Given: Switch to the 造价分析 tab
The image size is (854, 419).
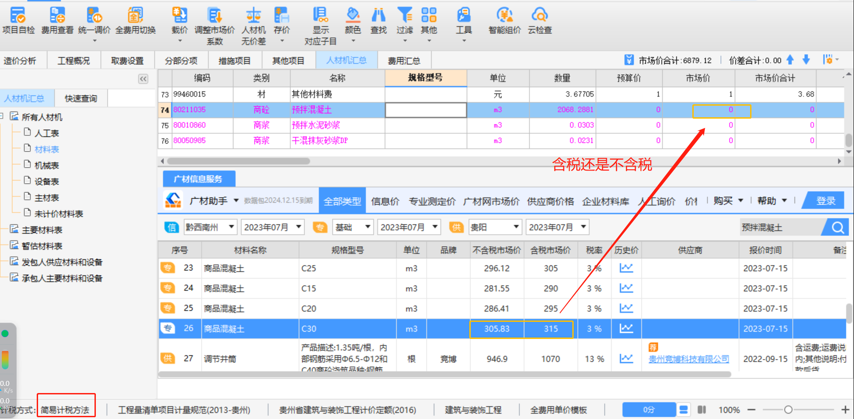Looking at the screenshot, I should (20, 60).
